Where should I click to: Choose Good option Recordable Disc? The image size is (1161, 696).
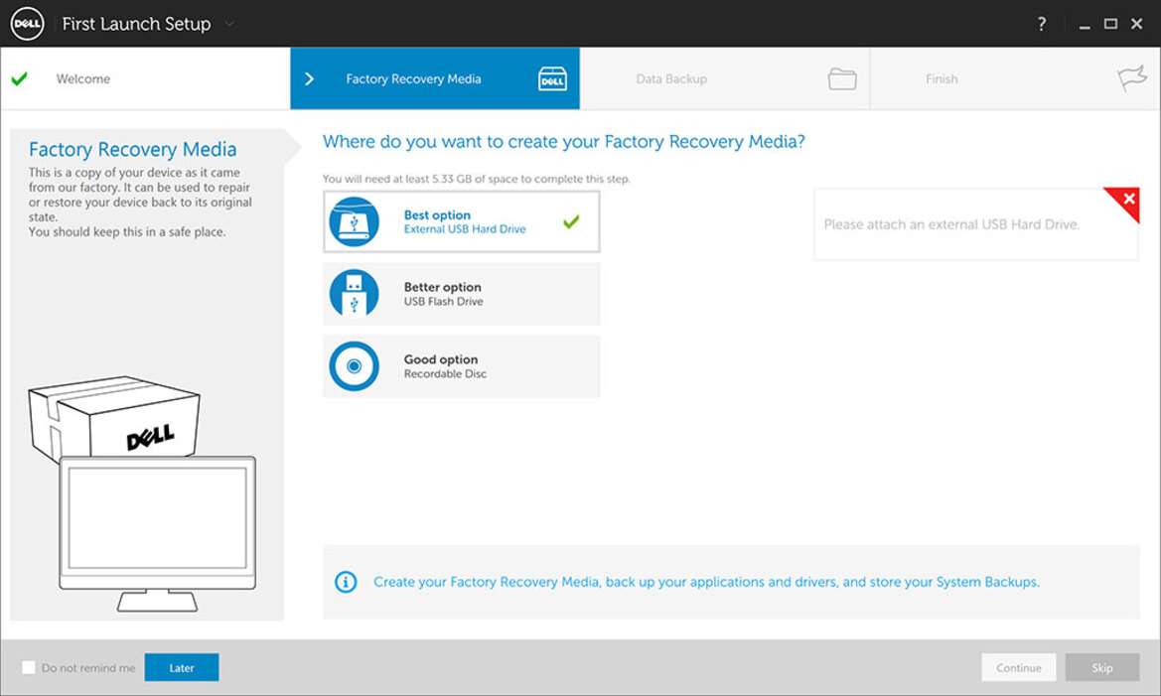tap(461, 365)
